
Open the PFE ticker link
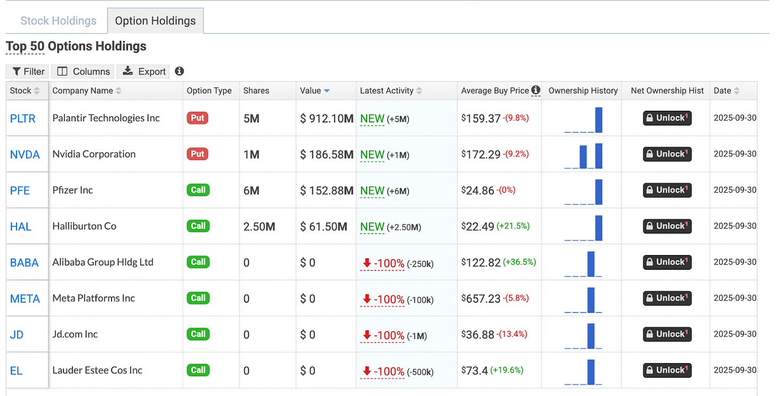(20, 191)
